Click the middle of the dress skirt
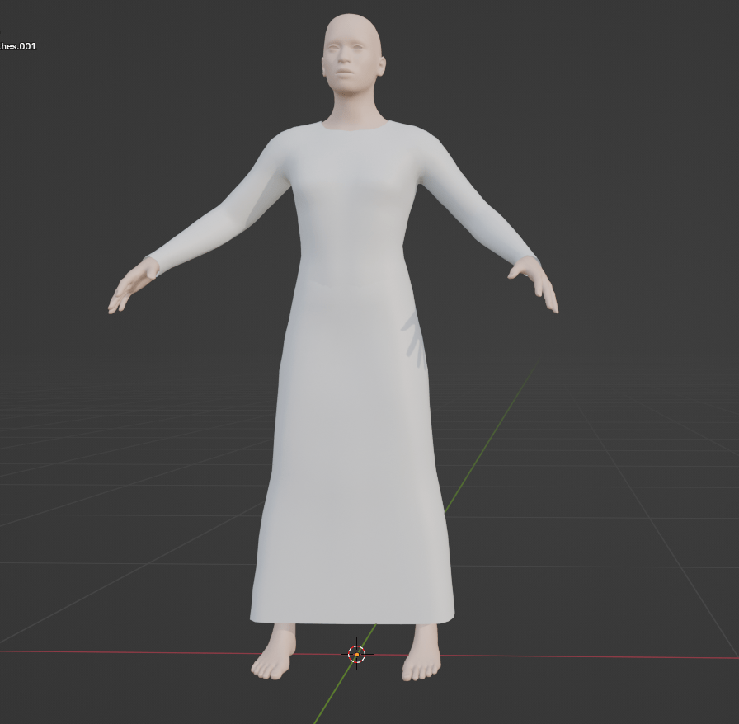This screenshot has height=724, width=739. pyautogui.click(x=355, y=462)
